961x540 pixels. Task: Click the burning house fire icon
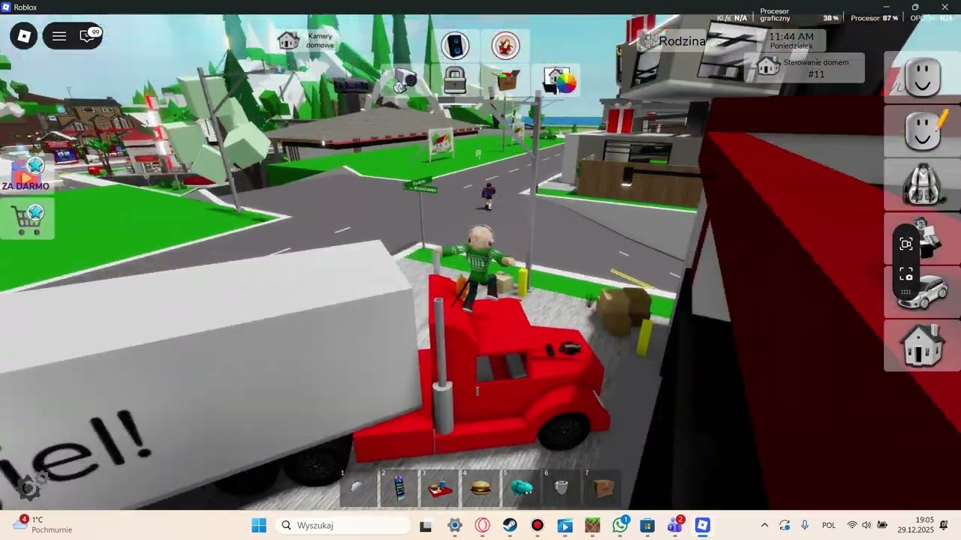506,46
